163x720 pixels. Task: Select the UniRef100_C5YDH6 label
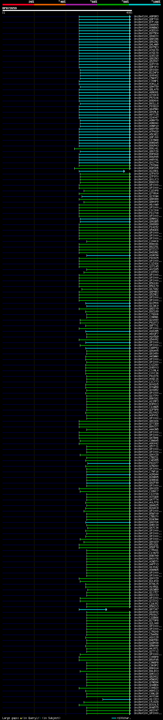click(146, 165)
